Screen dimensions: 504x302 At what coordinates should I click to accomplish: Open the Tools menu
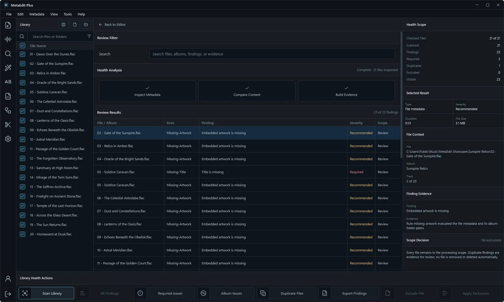click(68, 14)
